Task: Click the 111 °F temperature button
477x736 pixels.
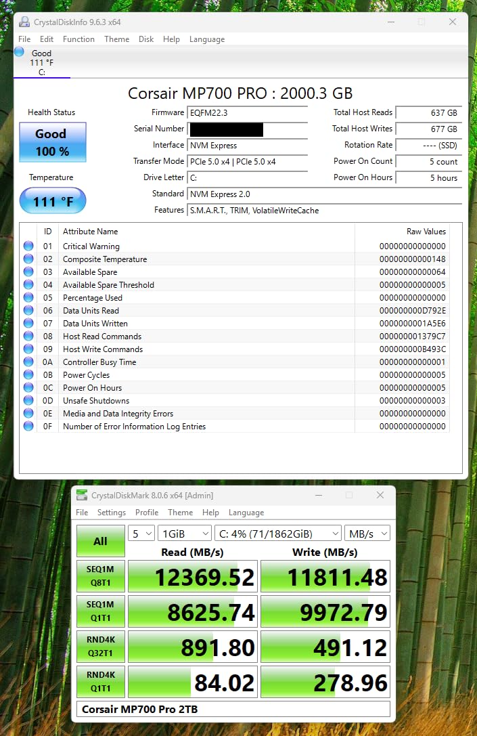Action: [53, 201]
